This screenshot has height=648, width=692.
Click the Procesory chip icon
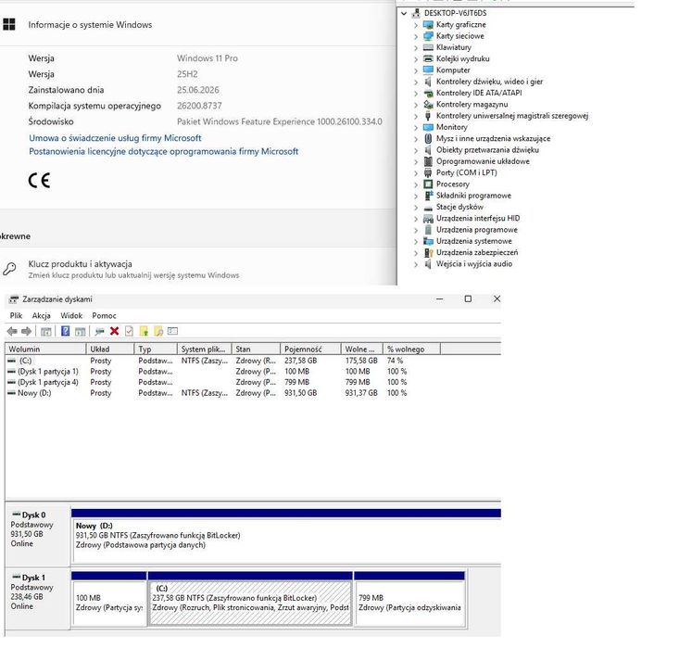(428, 184)
